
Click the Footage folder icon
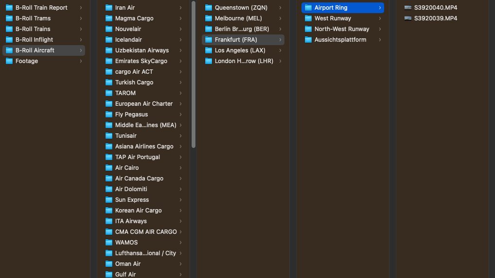(9, 61)
